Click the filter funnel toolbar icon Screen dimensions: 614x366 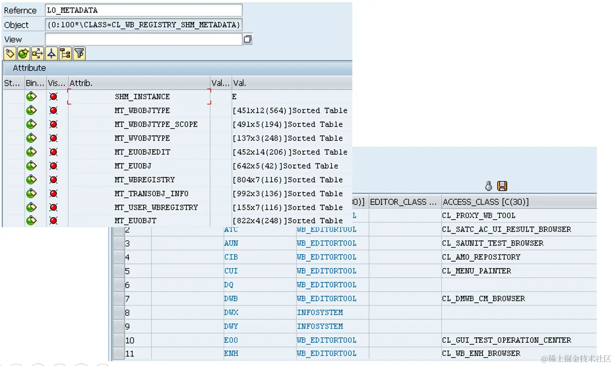pos(79,54)
